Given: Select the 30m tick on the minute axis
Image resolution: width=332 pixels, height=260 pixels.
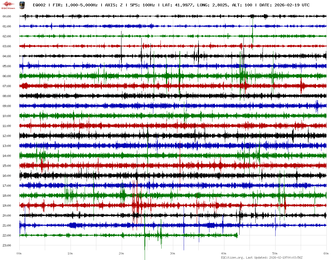Looking at the screenshot, I should point(173,253).
